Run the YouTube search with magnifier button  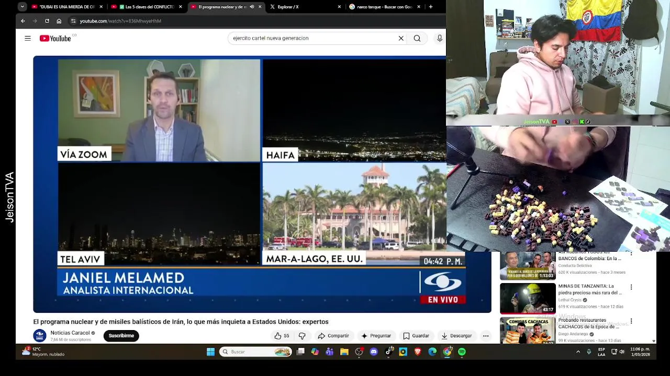(x=417, y=38)
